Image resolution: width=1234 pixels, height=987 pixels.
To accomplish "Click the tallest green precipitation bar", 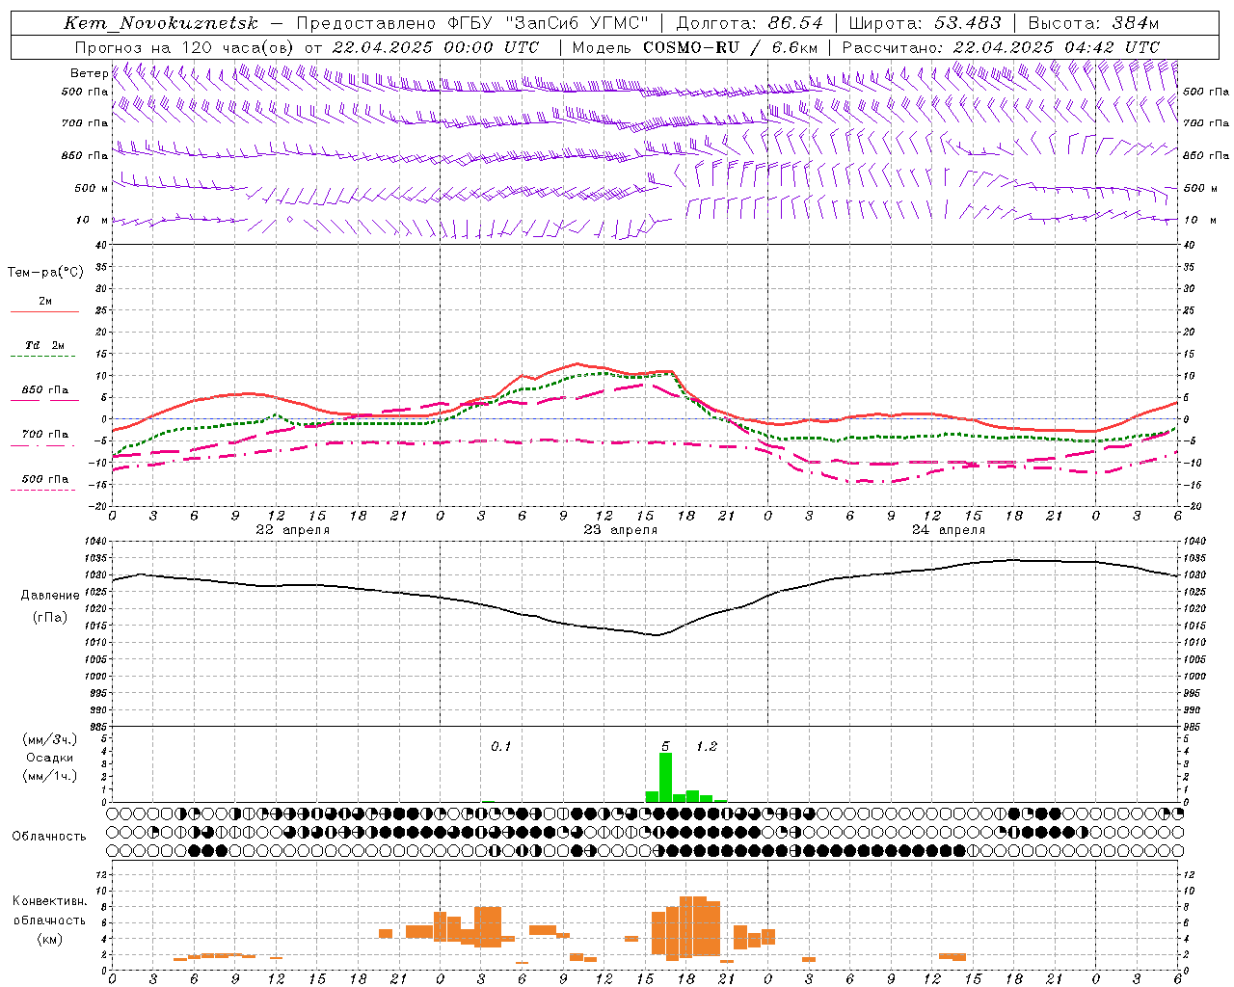I will coord(665,777).
